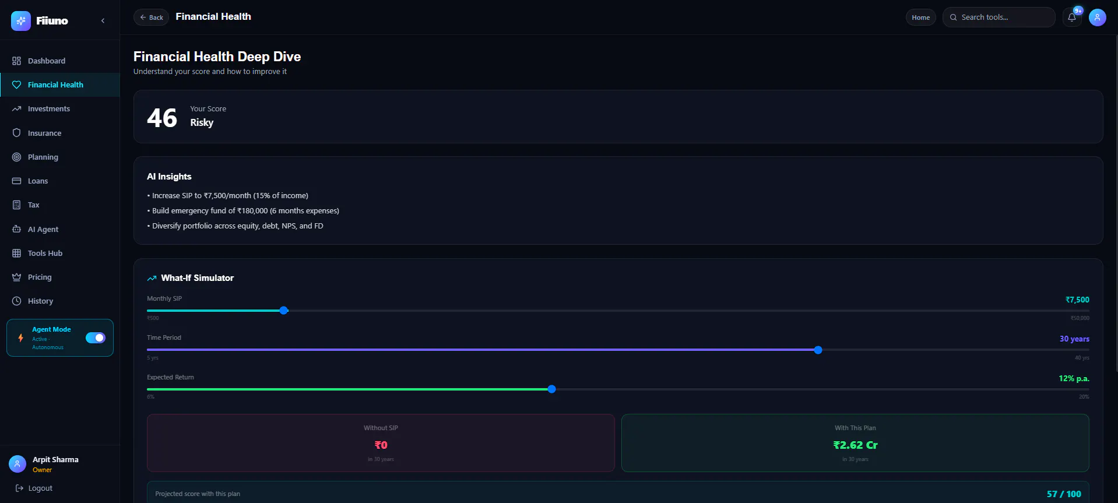Image resolution: width=1118 pixels, height=503 pixels.
Task: Open Loans in the sidebar
Action: coord(60,181)
